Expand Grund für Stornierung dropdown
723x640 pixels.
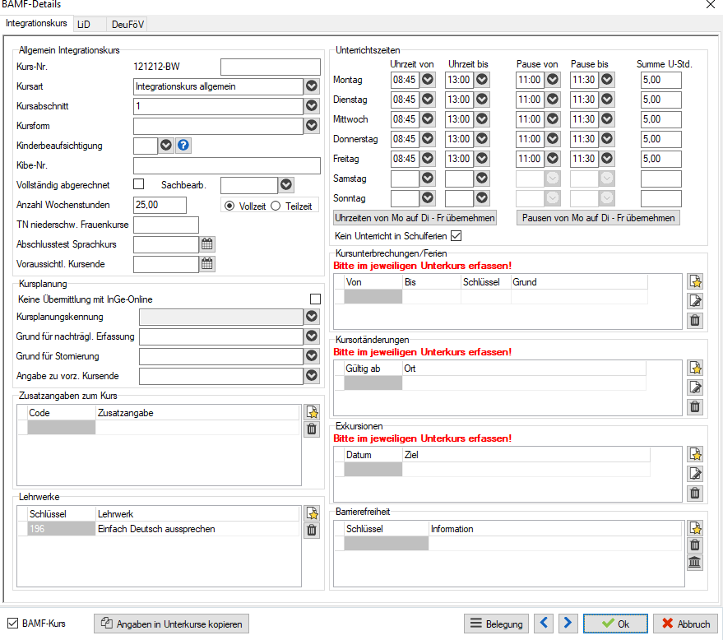(x=313, y=356)
